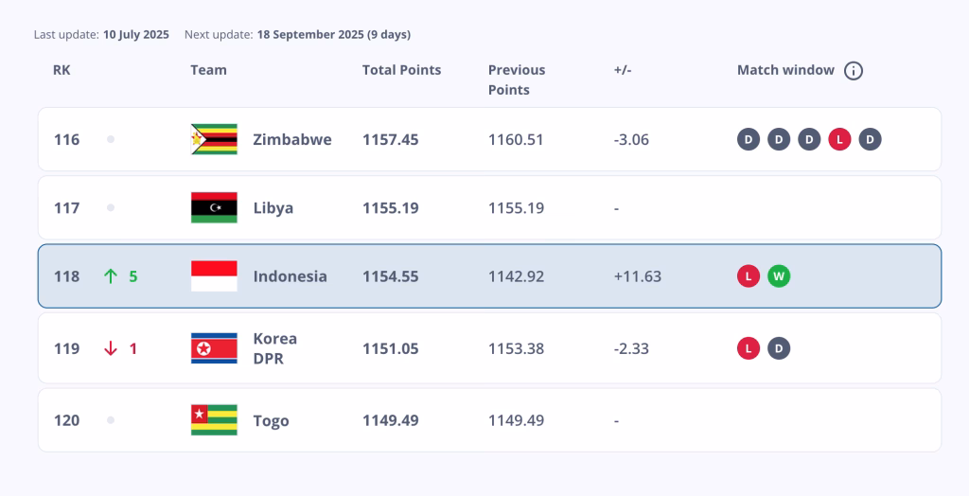Click Korea DPR's red down arrow
The image size is (969, 496).
pos(111,348)
